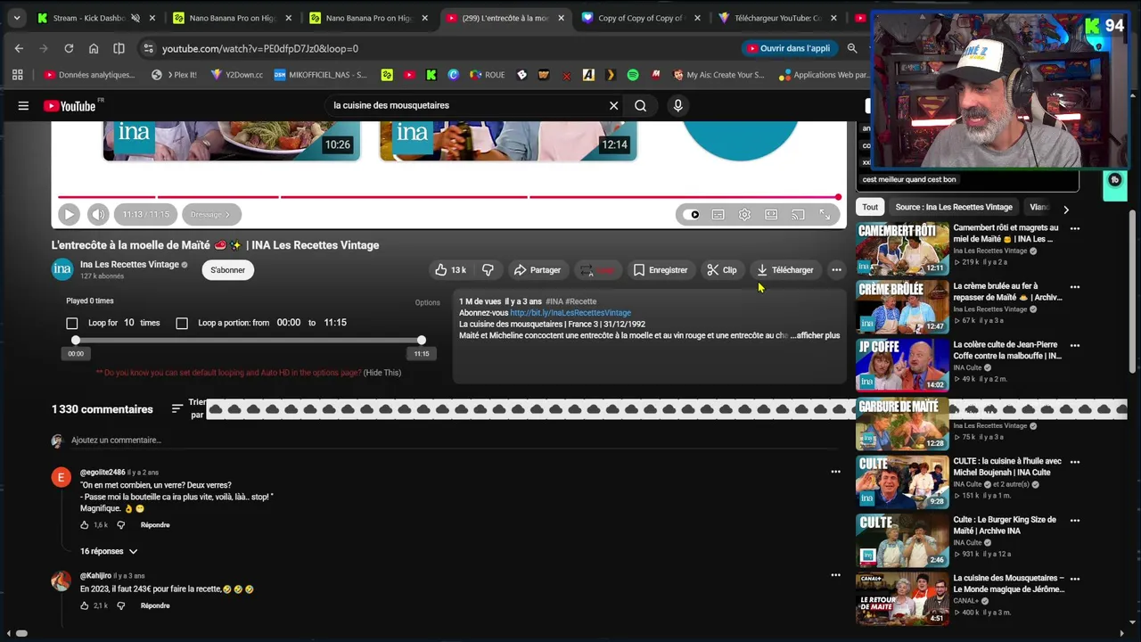
Task: Open the tab search dropdown arrow
Action: pos(16,18)
